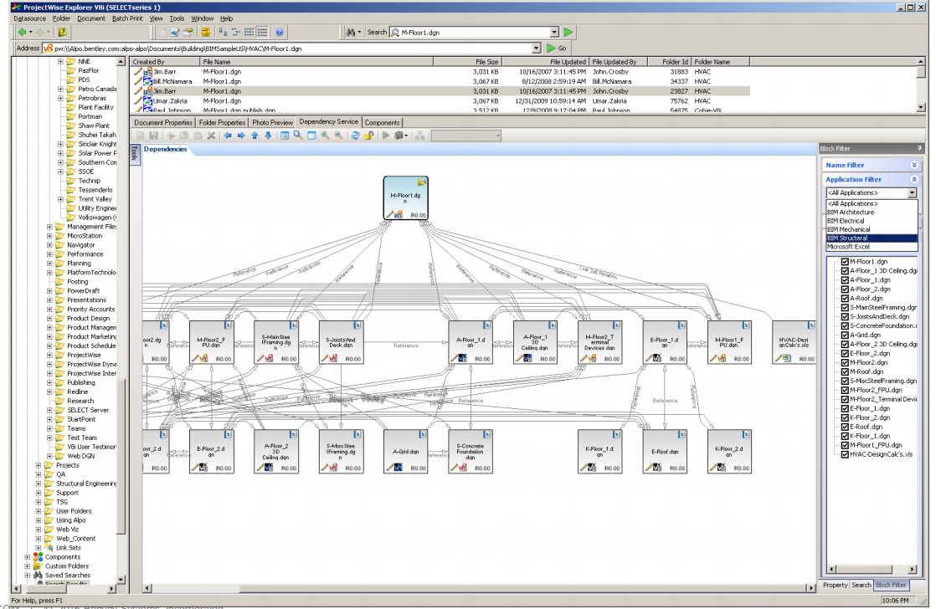Viewport: 936px width, 609px height.
Task: Expand the Saved Searches tree node
Action: (28, 576)
